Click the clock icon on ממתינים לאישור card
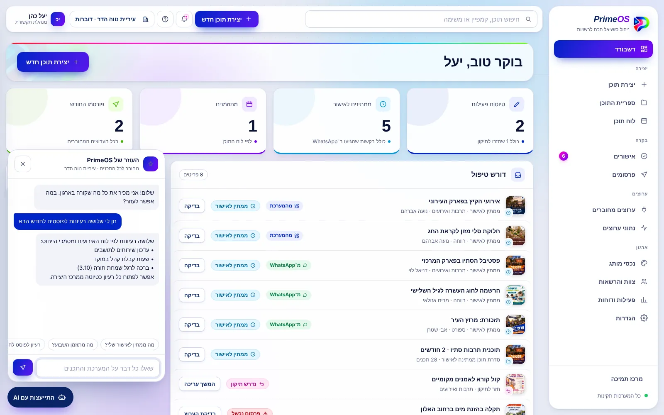Screen dimensions: 664x415 click(x=383, y=105)
